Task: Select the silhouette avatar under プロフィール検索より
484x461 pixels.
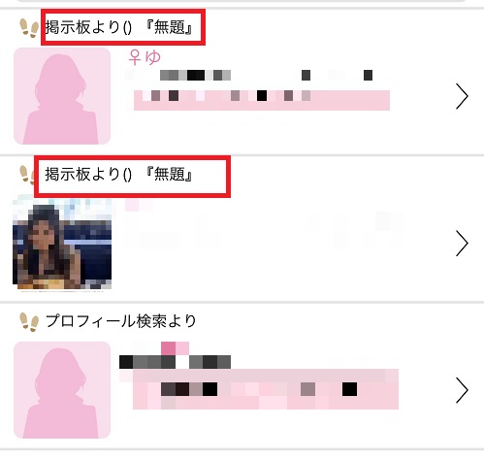Action: pyautogui.click(x=62, y=390)
